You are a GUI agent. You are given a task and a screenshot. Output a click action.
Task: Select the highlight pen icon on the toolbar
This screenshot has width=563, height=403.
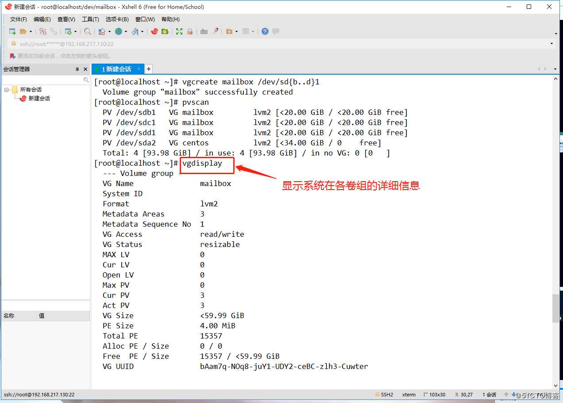coord(215,31)
